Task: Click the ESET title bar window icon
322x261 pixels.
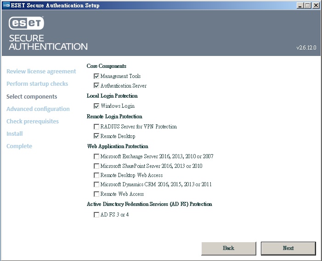Action: coord(6,6)
